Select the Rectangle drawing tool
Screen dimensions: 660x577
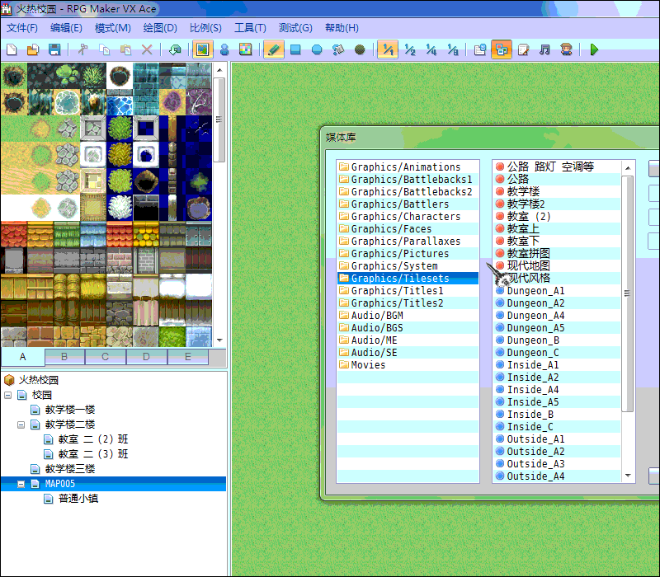295,49
